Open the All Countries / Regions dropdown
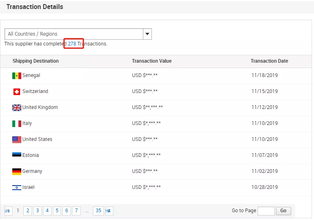 (74, 34)
